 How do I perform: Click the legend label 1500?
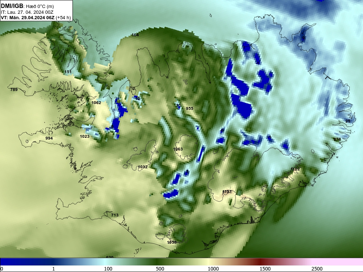point(265,269)
